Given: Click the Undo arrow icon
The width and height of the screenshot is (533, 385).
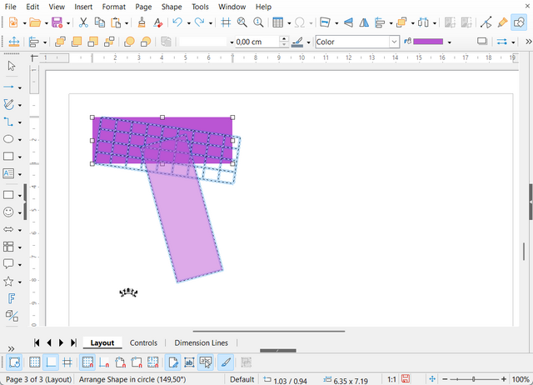Looking at the screenshot, I should click(177, 22).
